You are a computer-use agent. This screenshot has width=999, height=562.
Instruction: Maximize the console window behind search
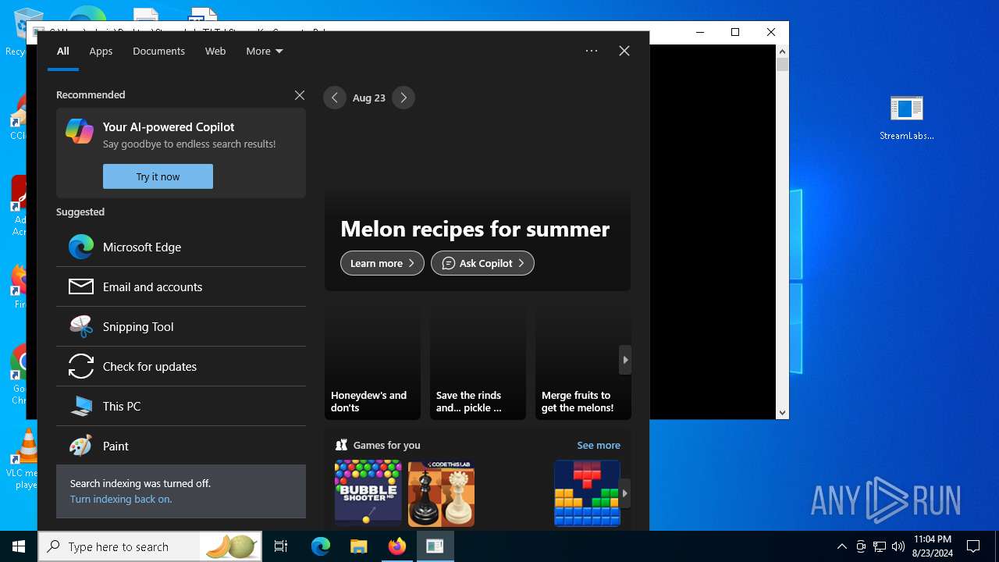[x=735, y=32]
